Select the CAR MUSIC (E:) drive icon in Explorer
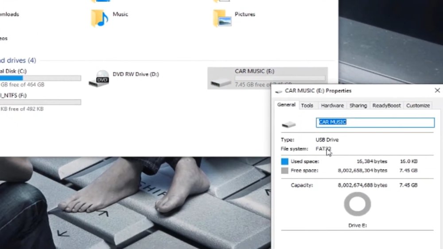 coord(221,82)
